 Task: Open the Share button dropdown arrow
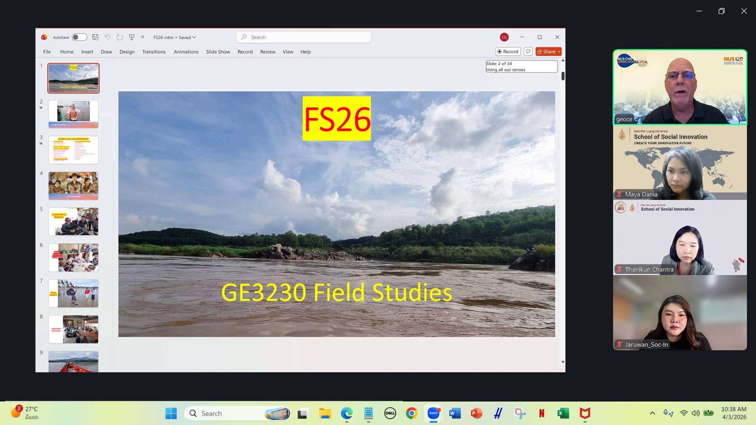[x=559, y=52]
